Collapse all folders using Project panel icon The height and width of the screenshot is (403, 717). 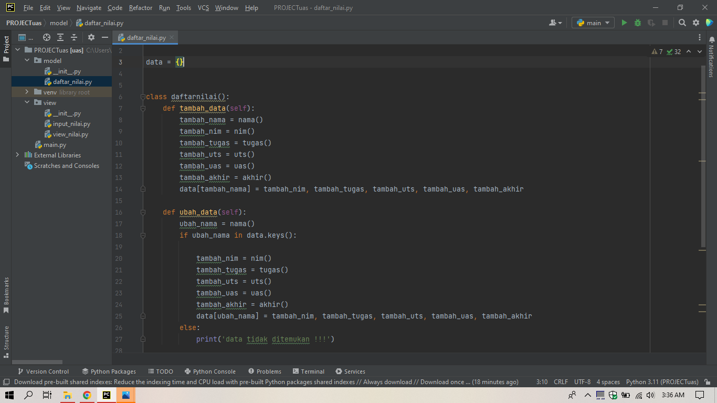pos(74,37)
